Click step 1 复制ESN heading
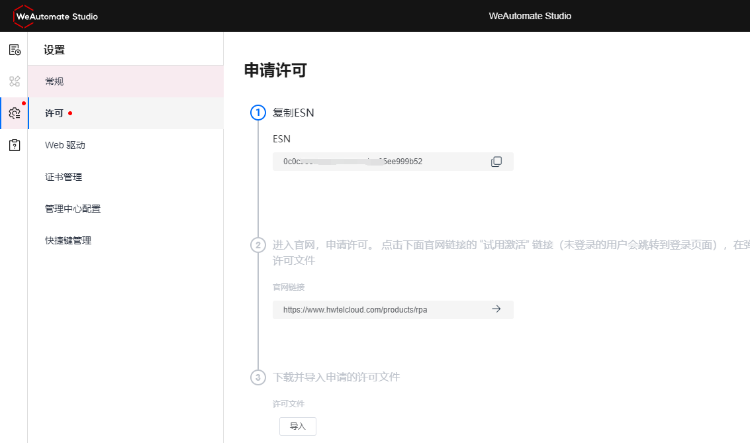Image resolution: width=750 pixels, height=443 pixels. pos(293,113)
